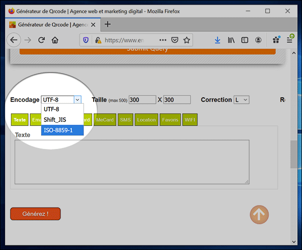Toggle the sidebar view icon
The image size is (302, 250).
click(245, 40)
